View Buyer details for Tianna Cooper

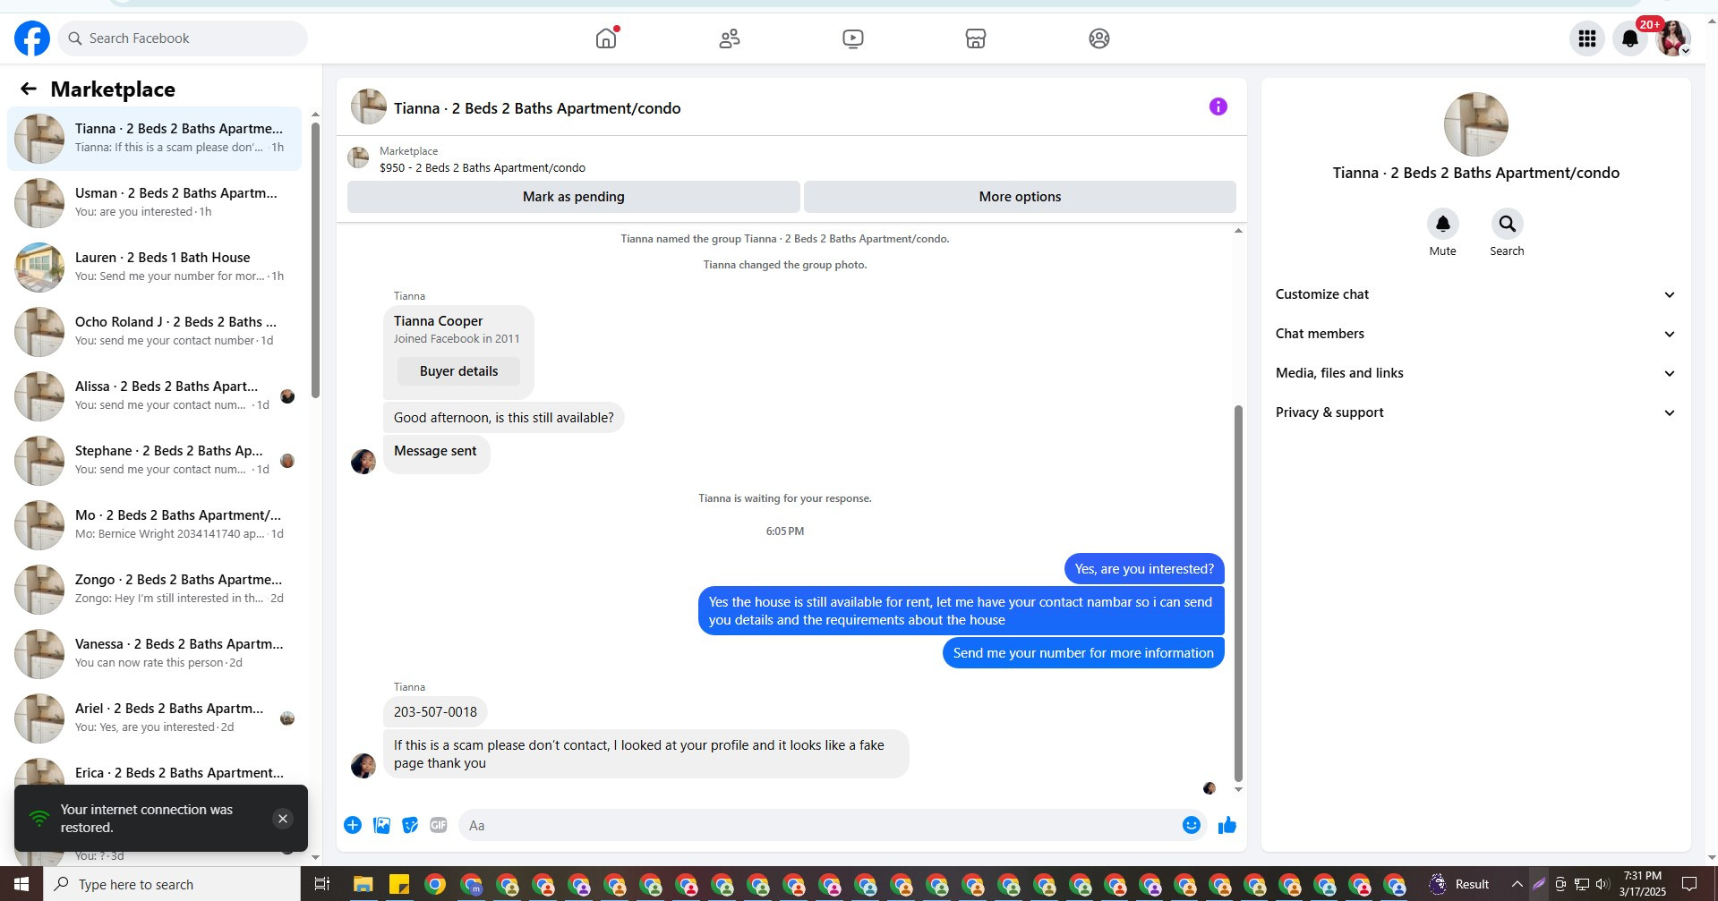458,371
